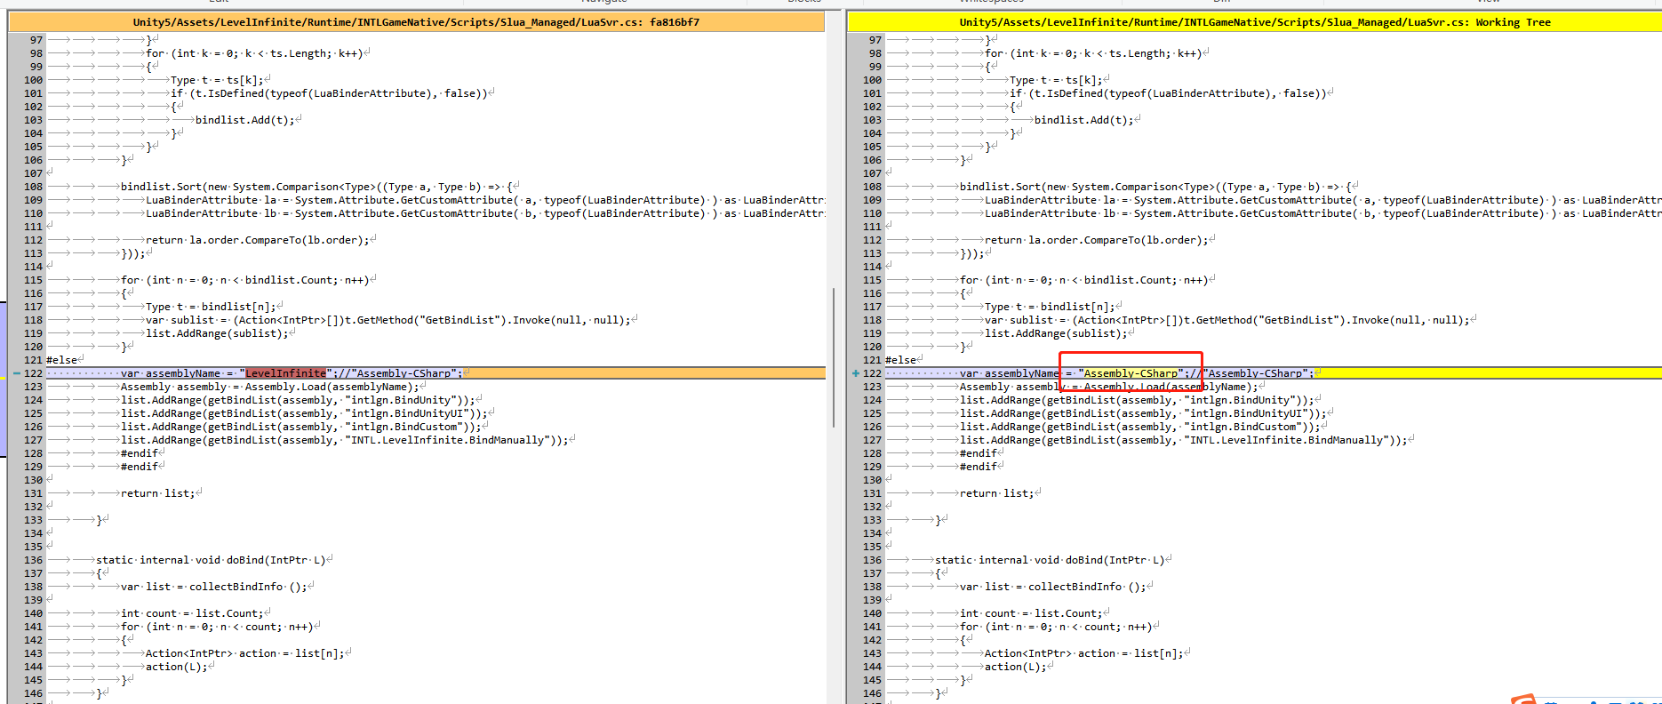Screen dimensions: 1662x704
Task: Click the GetBindList Invoke line in the left pane
Action: (388, 320)
